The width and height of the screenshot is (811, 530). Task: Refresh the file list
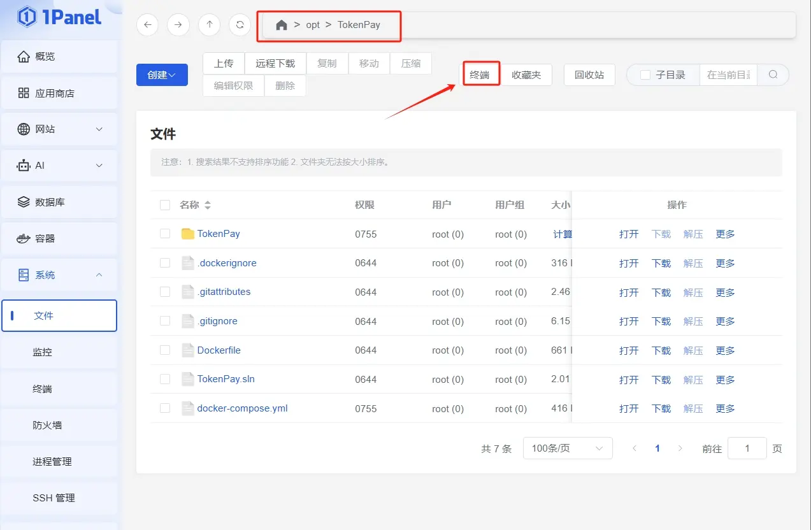[x=240, y=25]
